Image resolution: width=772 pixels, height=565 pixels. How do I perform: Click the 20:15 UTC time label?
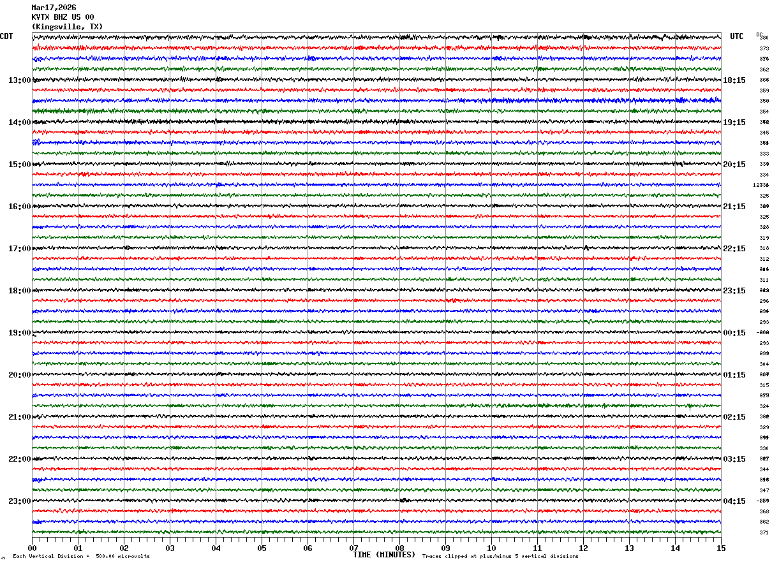[734, 165]
